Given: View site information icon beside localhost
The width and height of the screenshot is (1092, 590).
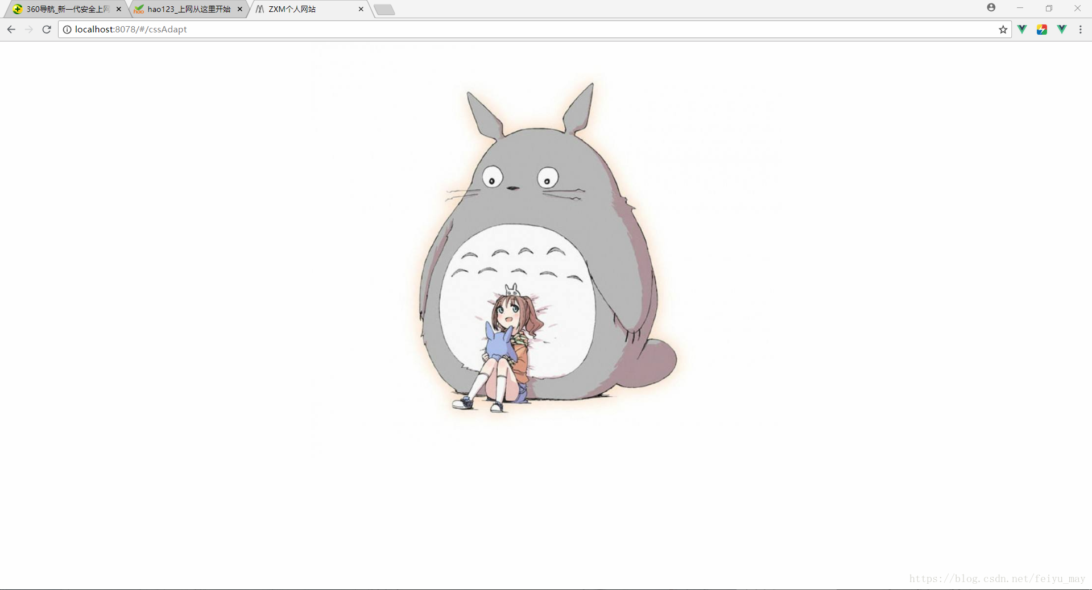Looking at the screenshot, I should point(67,30).
